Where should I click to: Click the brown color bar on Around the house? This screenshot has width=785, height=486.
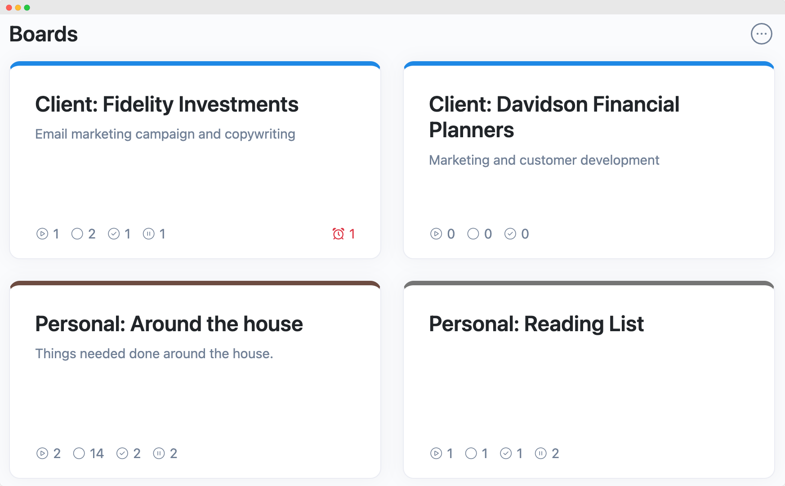click(x=195, y=283)
